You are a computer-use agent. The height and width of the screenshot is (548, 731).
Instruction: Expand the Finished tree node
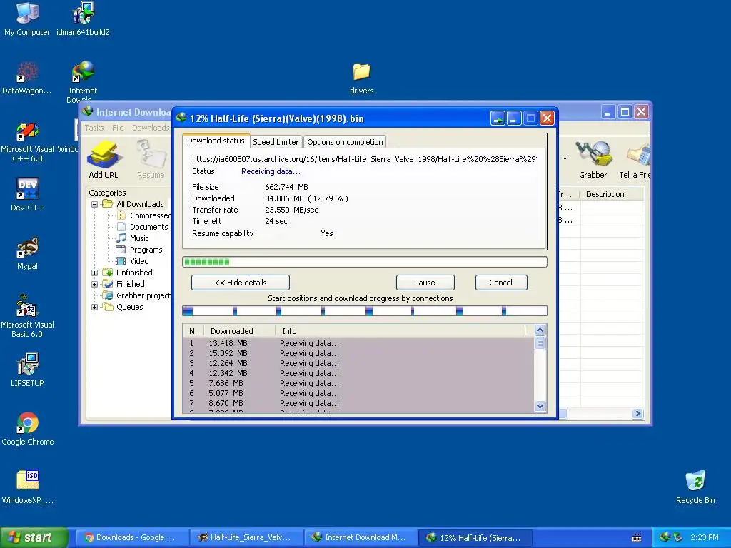(95, 284)
